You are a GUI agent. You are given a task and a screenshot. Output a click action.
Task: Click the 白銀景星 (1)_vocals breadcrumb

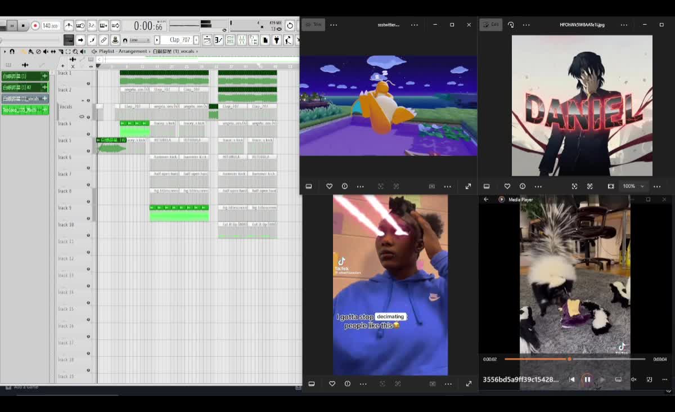tap(173, 51)
